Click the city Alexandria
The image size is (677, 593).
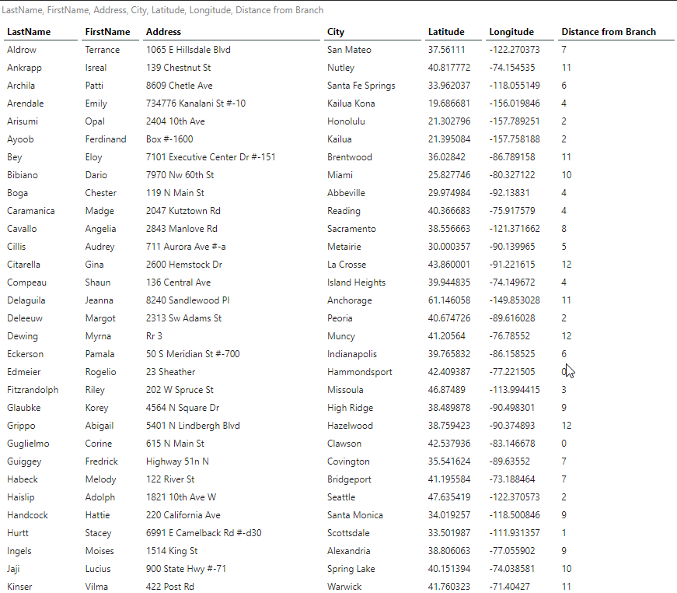click(349, 551)
